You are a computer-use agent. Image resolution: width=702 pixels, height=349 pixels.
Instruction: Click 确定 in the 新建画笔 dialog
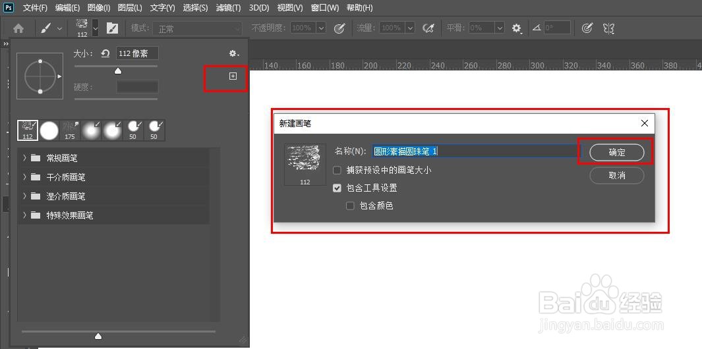click(x=617, y=152)
